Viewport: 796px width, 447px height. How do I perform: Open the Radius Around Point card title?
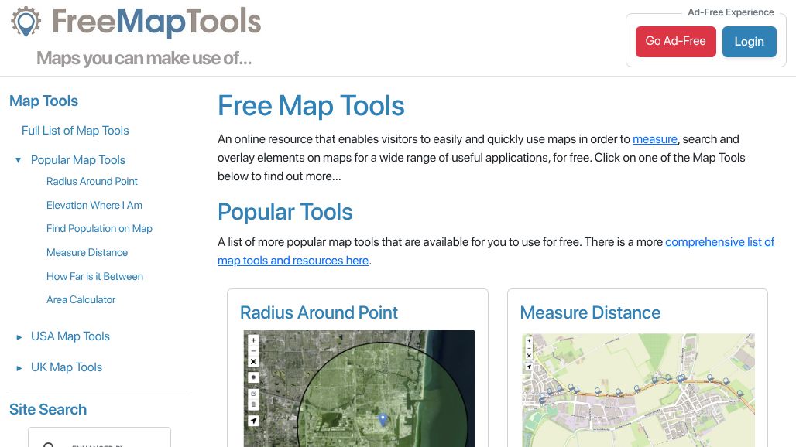(319, 312)
